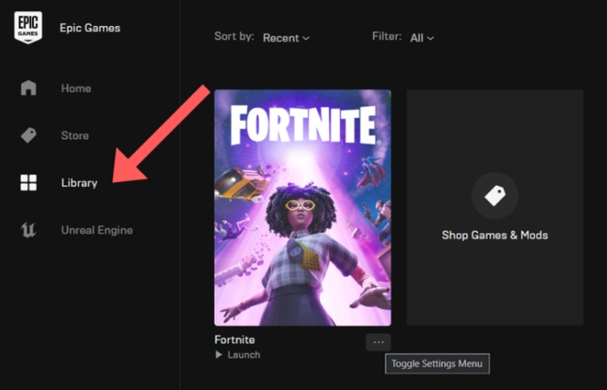The image size is (607, 390).
Task: Click the Unreal Engine logo icon
Action: [29, 230]
